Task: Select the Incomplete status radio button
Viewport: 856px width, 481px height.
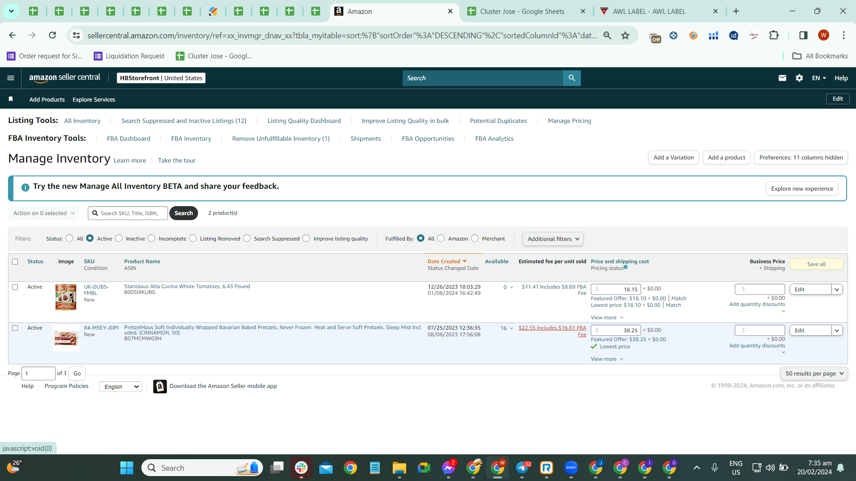Action: 152,238
